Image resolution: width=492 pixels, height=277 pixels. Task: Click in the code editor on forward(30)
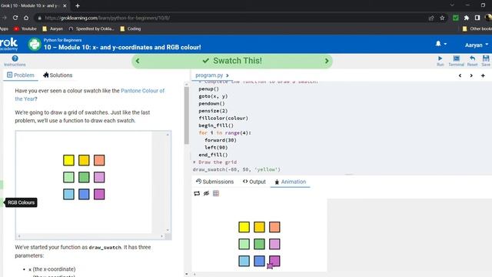point(221,140)
